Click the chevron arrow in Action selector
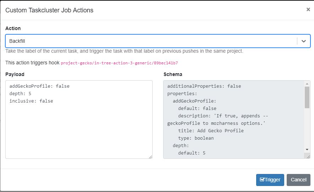314x192 pixels. 304,41
